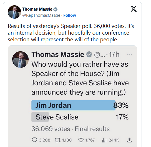Image resolution: width=151 pixels, height=147 pixels.
Task: Open the view analytics bar chart icon
Action: (x=104, y=140)
